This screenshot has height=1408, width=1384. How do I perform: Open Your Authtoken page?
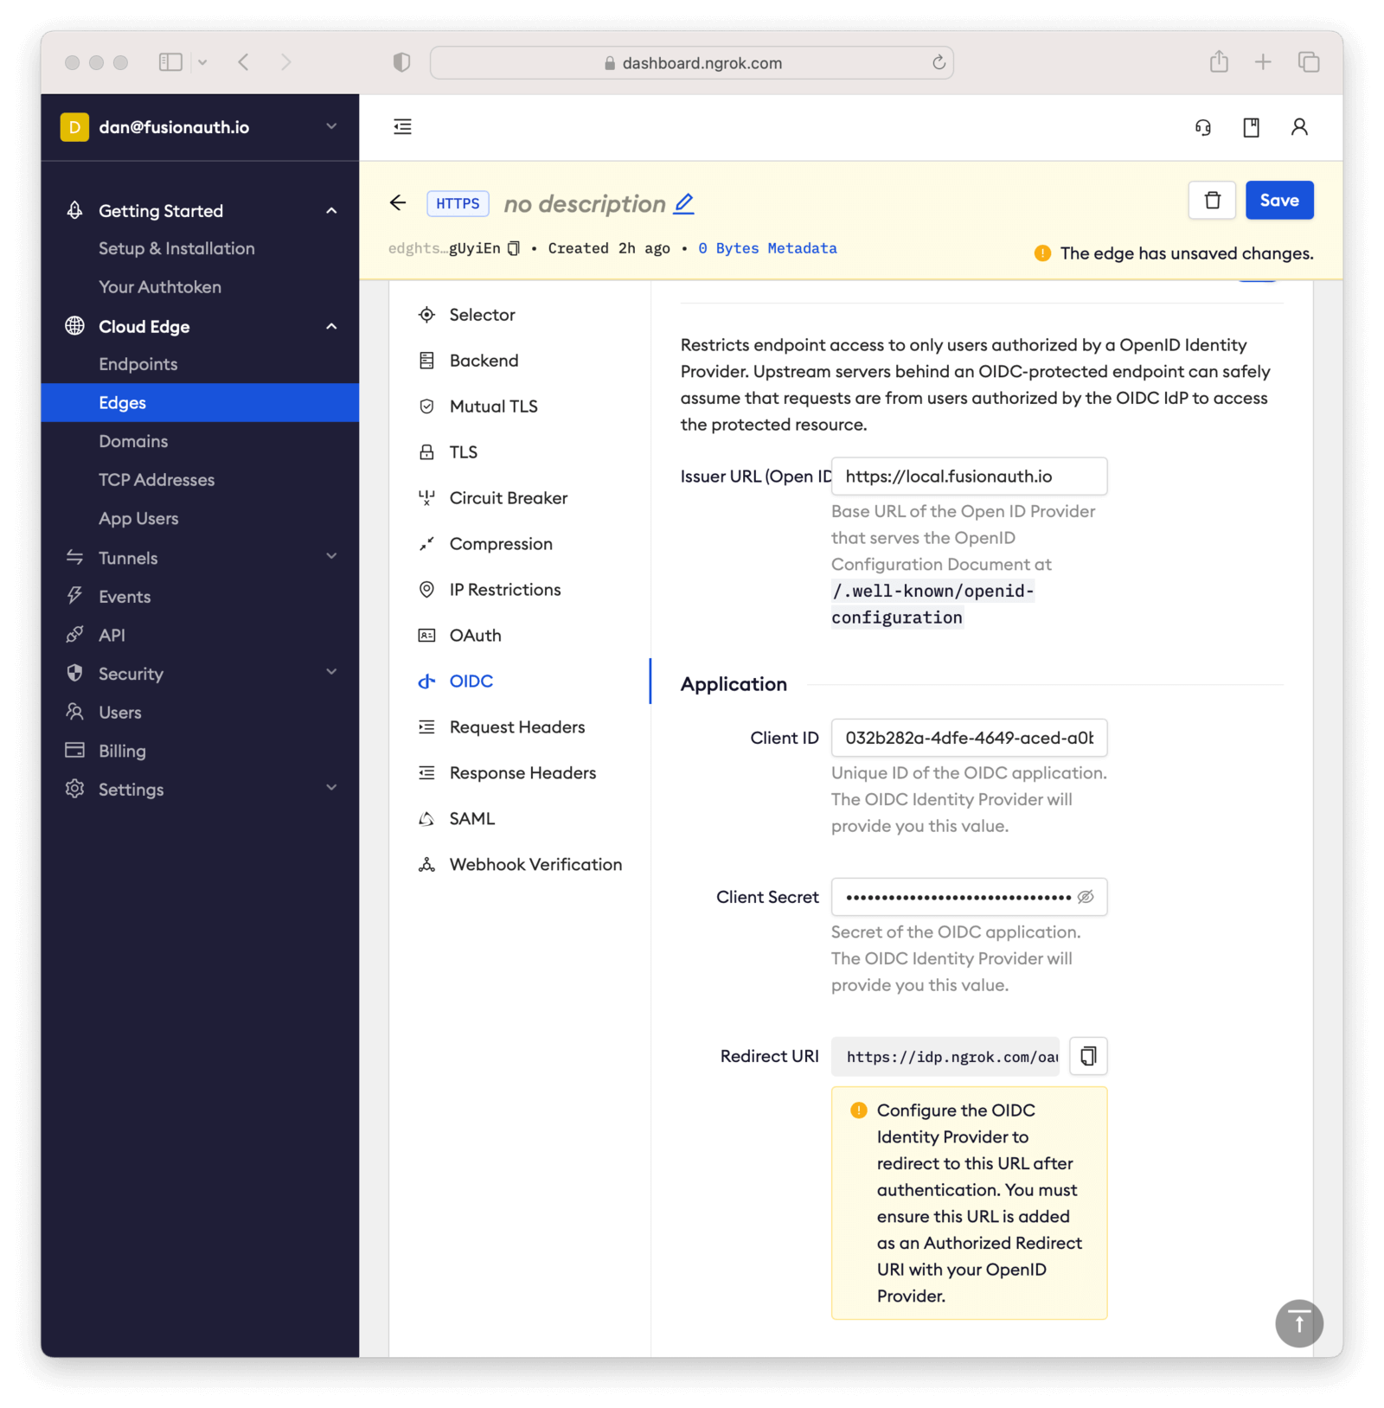point(160,287)
